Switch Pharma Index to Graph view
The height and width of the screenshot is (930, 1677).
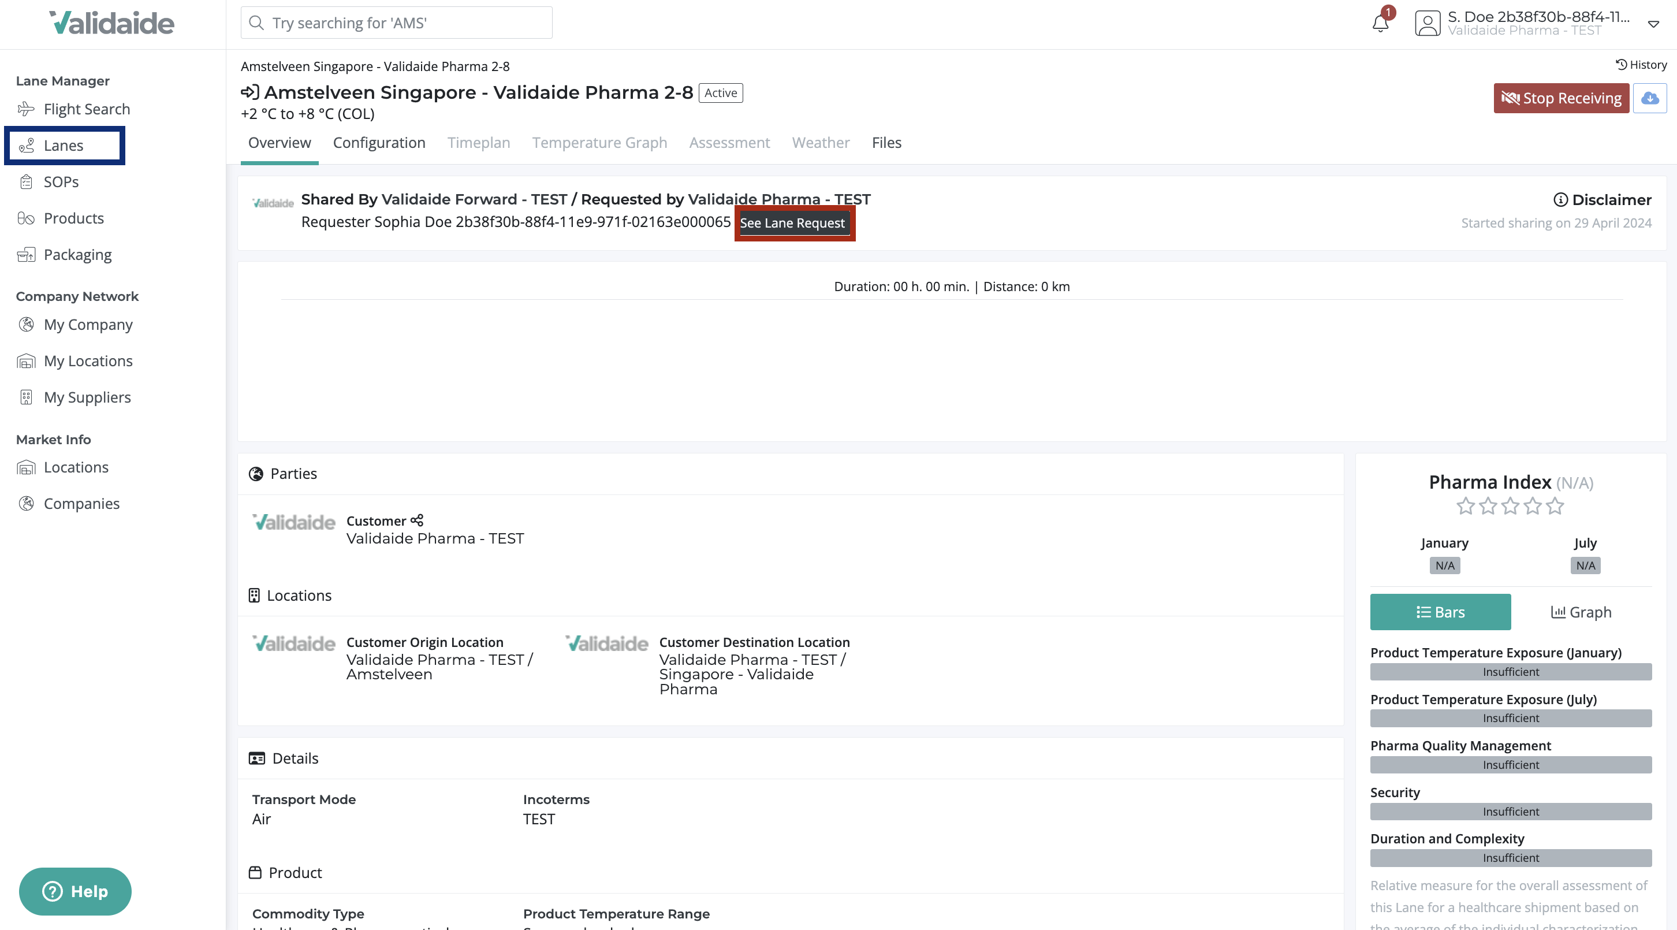coord(1581,612)
